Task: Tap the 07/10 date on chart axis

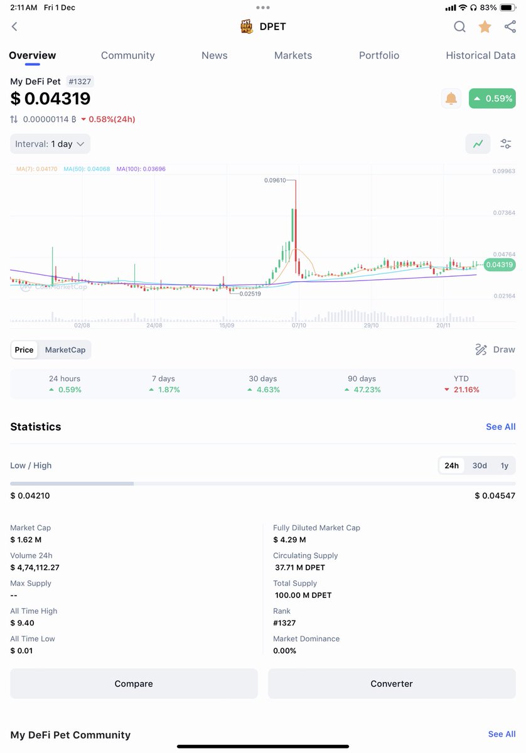Action: click(x=299, y=325)
